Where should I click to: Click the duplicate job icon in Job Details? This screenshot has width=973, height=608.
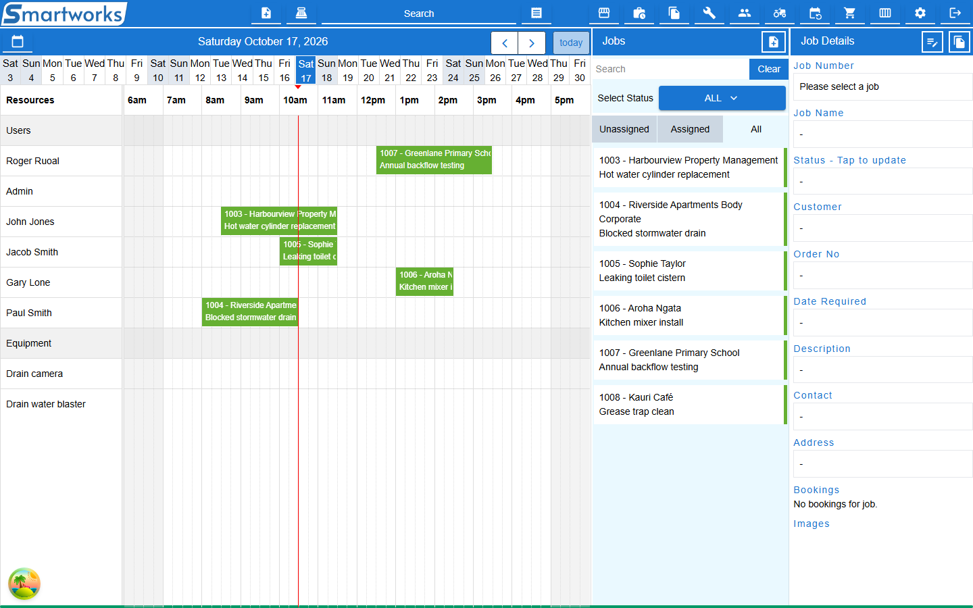tap(959, 42)
